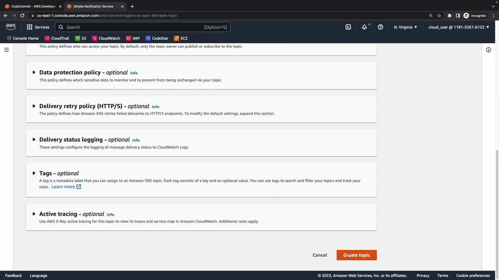
Task: Click the support help question icon
Action: 380,27
